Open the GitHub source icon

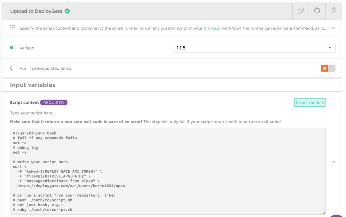(317, 10)
